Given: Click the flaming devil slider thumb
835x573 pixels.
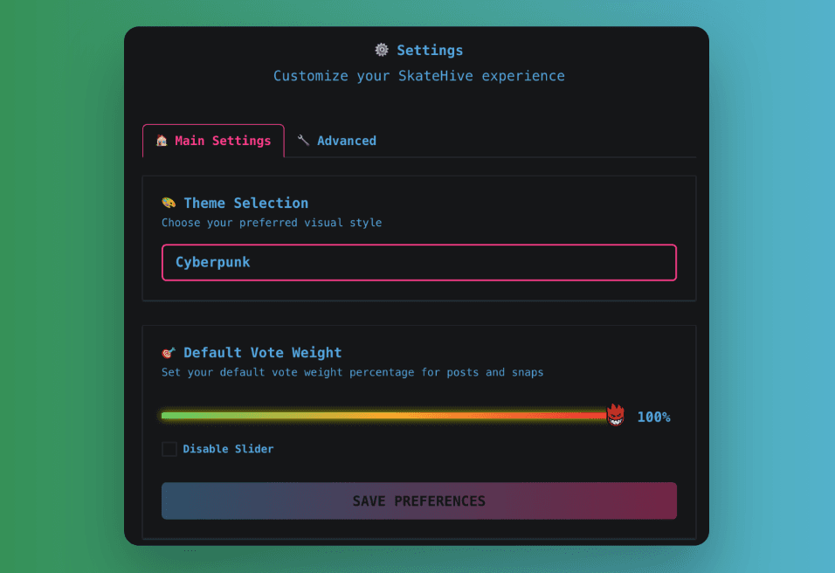Looking at the screenshot, I should click(x=616, y=415).
